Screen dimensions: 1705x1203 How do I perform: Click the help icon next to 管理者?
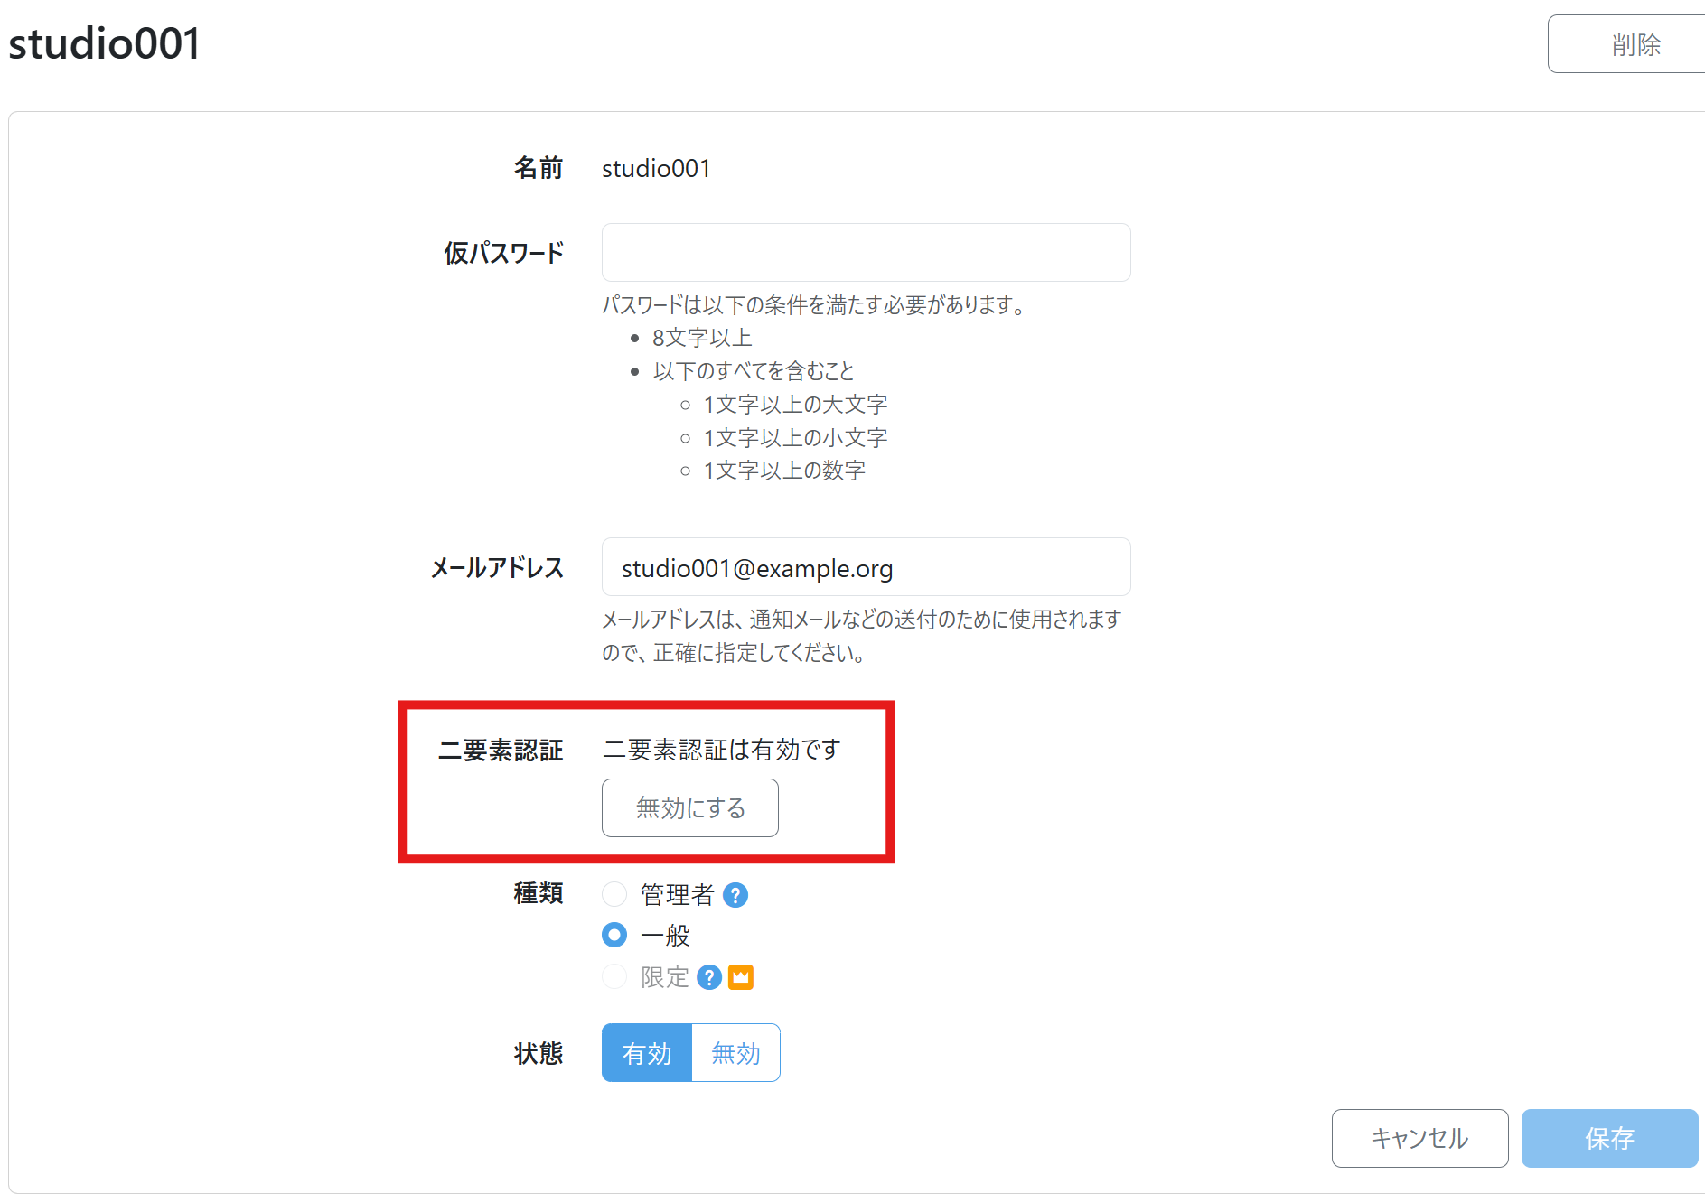(735, 895)
